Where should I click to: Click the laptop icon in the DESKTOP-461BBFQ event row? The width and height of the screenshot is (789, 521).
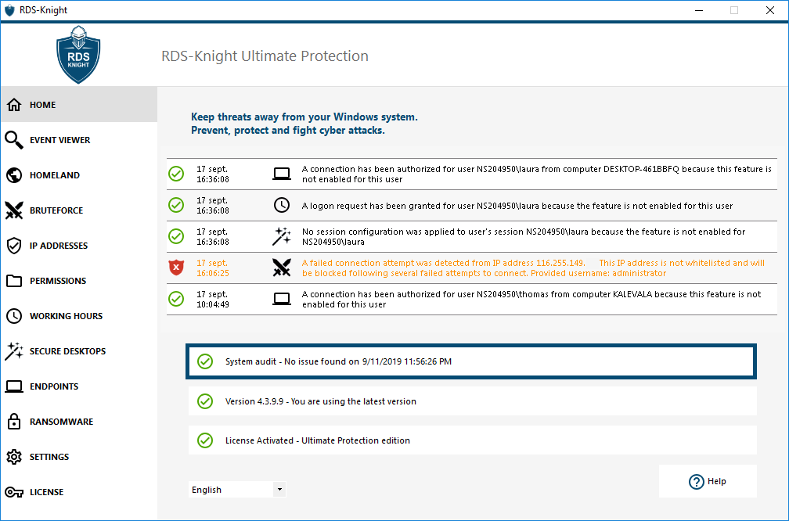pos(282,174)
